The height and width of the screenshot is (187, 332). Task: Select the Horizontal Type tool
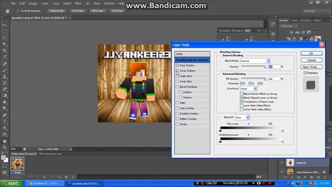point(5,122)
